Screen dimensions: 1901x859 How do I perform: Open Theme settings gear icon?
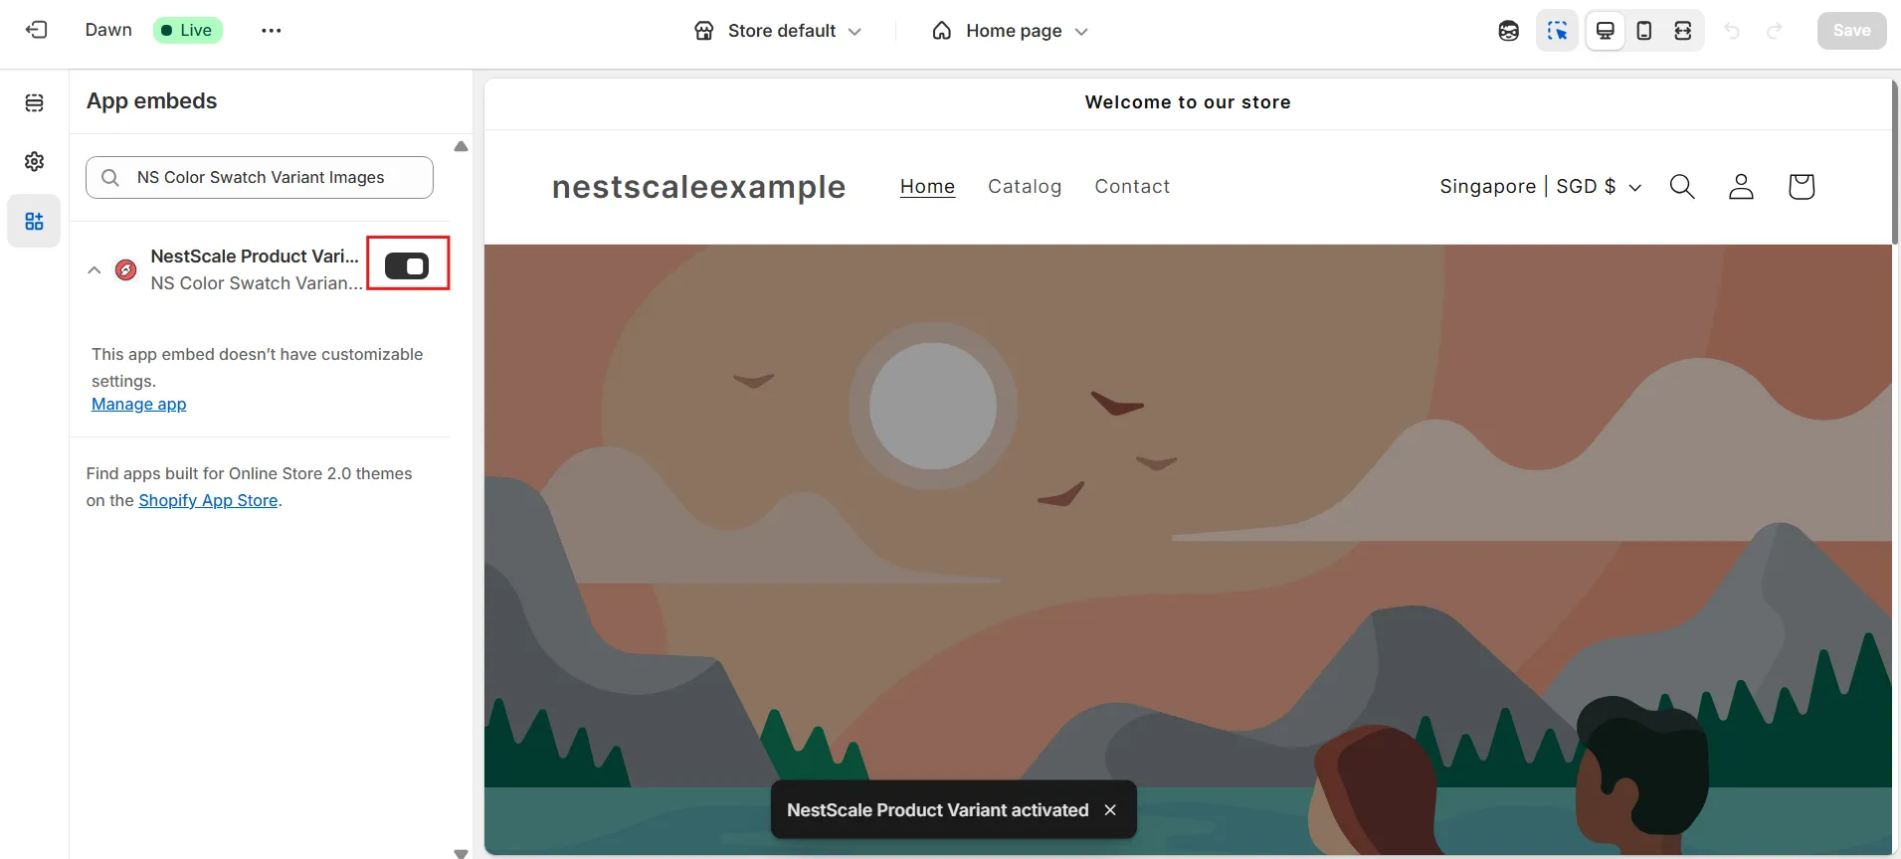pos(35,161)
